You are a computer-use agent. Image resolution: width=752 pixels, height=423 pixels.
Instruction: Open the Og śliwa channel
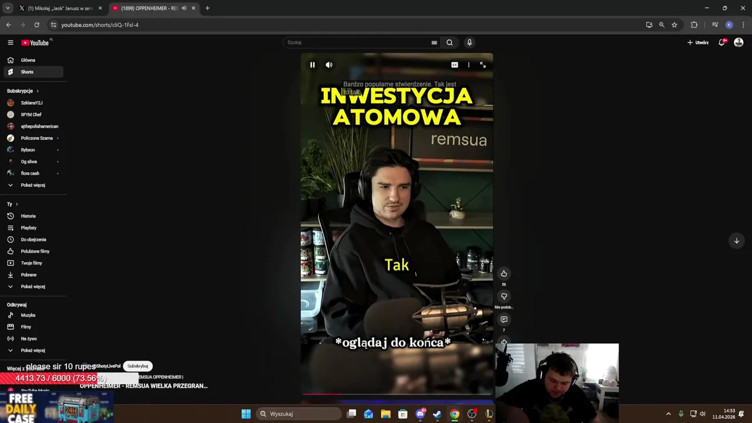coord(33,162)
